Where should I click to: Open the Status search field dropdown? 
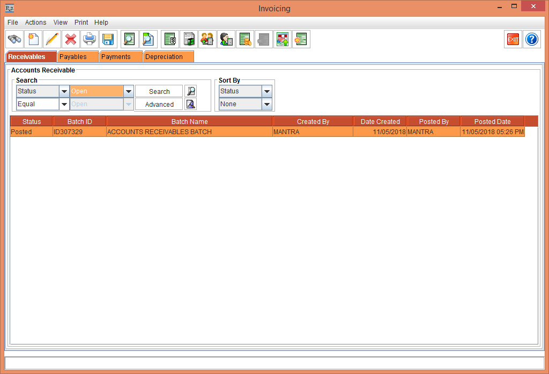coord(64,91)
